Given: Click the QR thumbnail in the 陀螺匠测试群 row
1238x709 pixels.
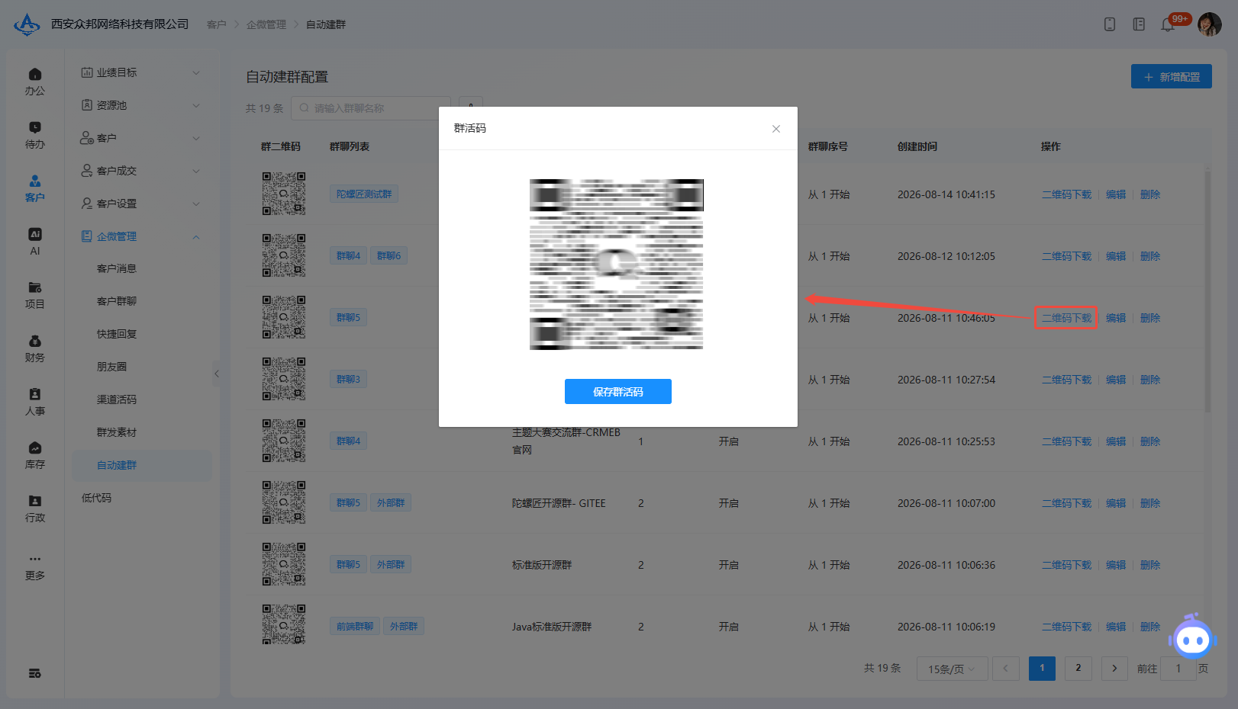Looking at the screenshot, I should (284, 194).
